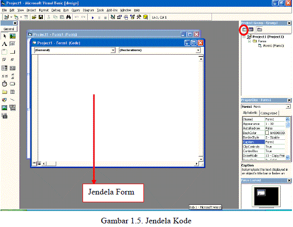Open Add Standard EXE Project dropdown arrow
This screenshot has width=293, height=227.
tap(11, 17)
